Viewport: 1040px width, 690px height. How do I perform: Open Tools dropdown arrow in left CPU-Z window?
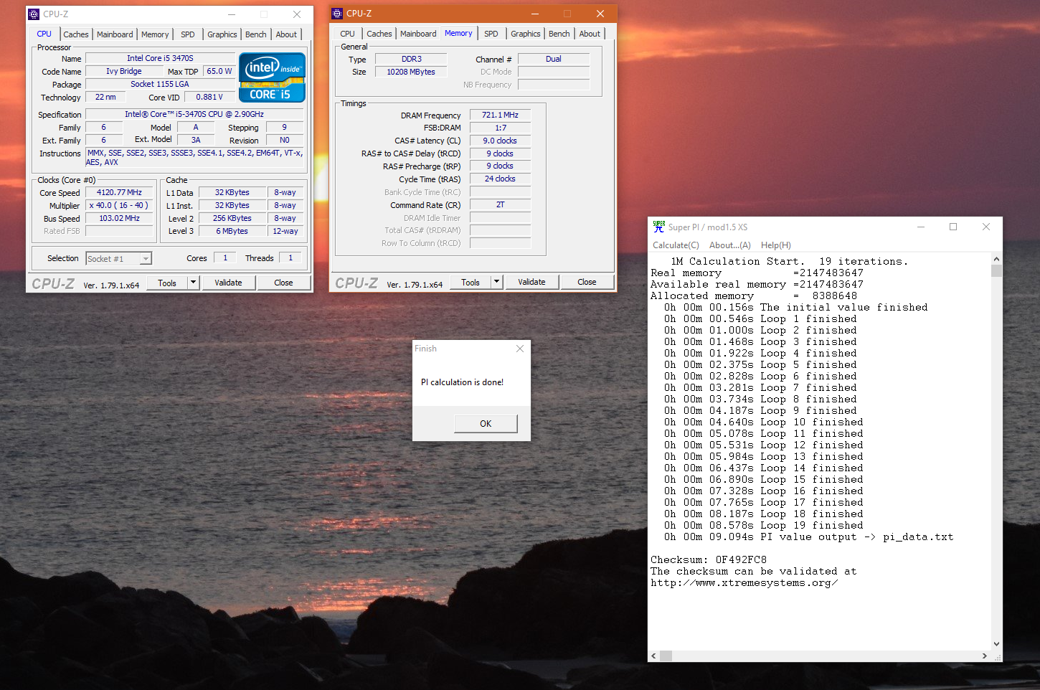(193, 283)
